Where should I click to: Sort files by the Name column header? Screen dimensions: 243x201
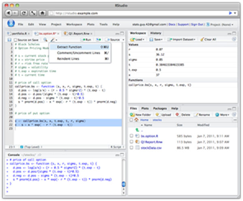[x=148, y=125]
